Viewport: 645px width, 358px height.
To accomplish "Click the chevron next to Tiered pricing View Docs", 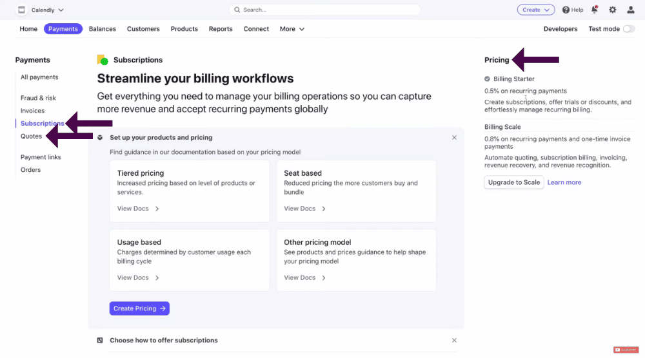I will tap(157, 209).
